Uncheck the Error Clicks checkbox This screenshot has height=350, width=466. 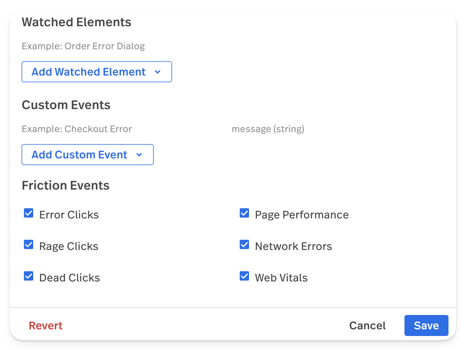click(29, 213)
